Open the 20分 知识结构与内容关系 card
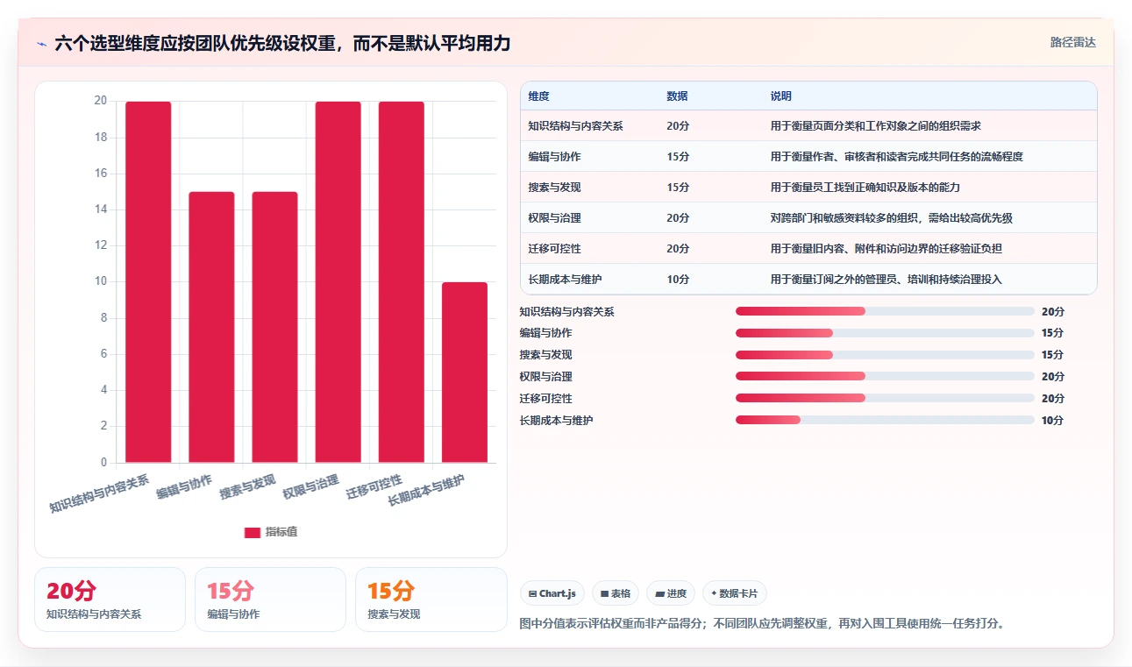 (110, 600)
